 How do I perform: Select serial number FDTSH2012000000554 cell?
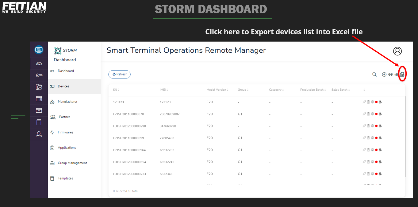tap(129, 162)
